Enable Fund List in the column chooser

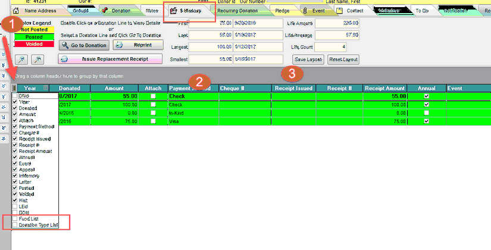pyautogui.click(x=15, y=218)
